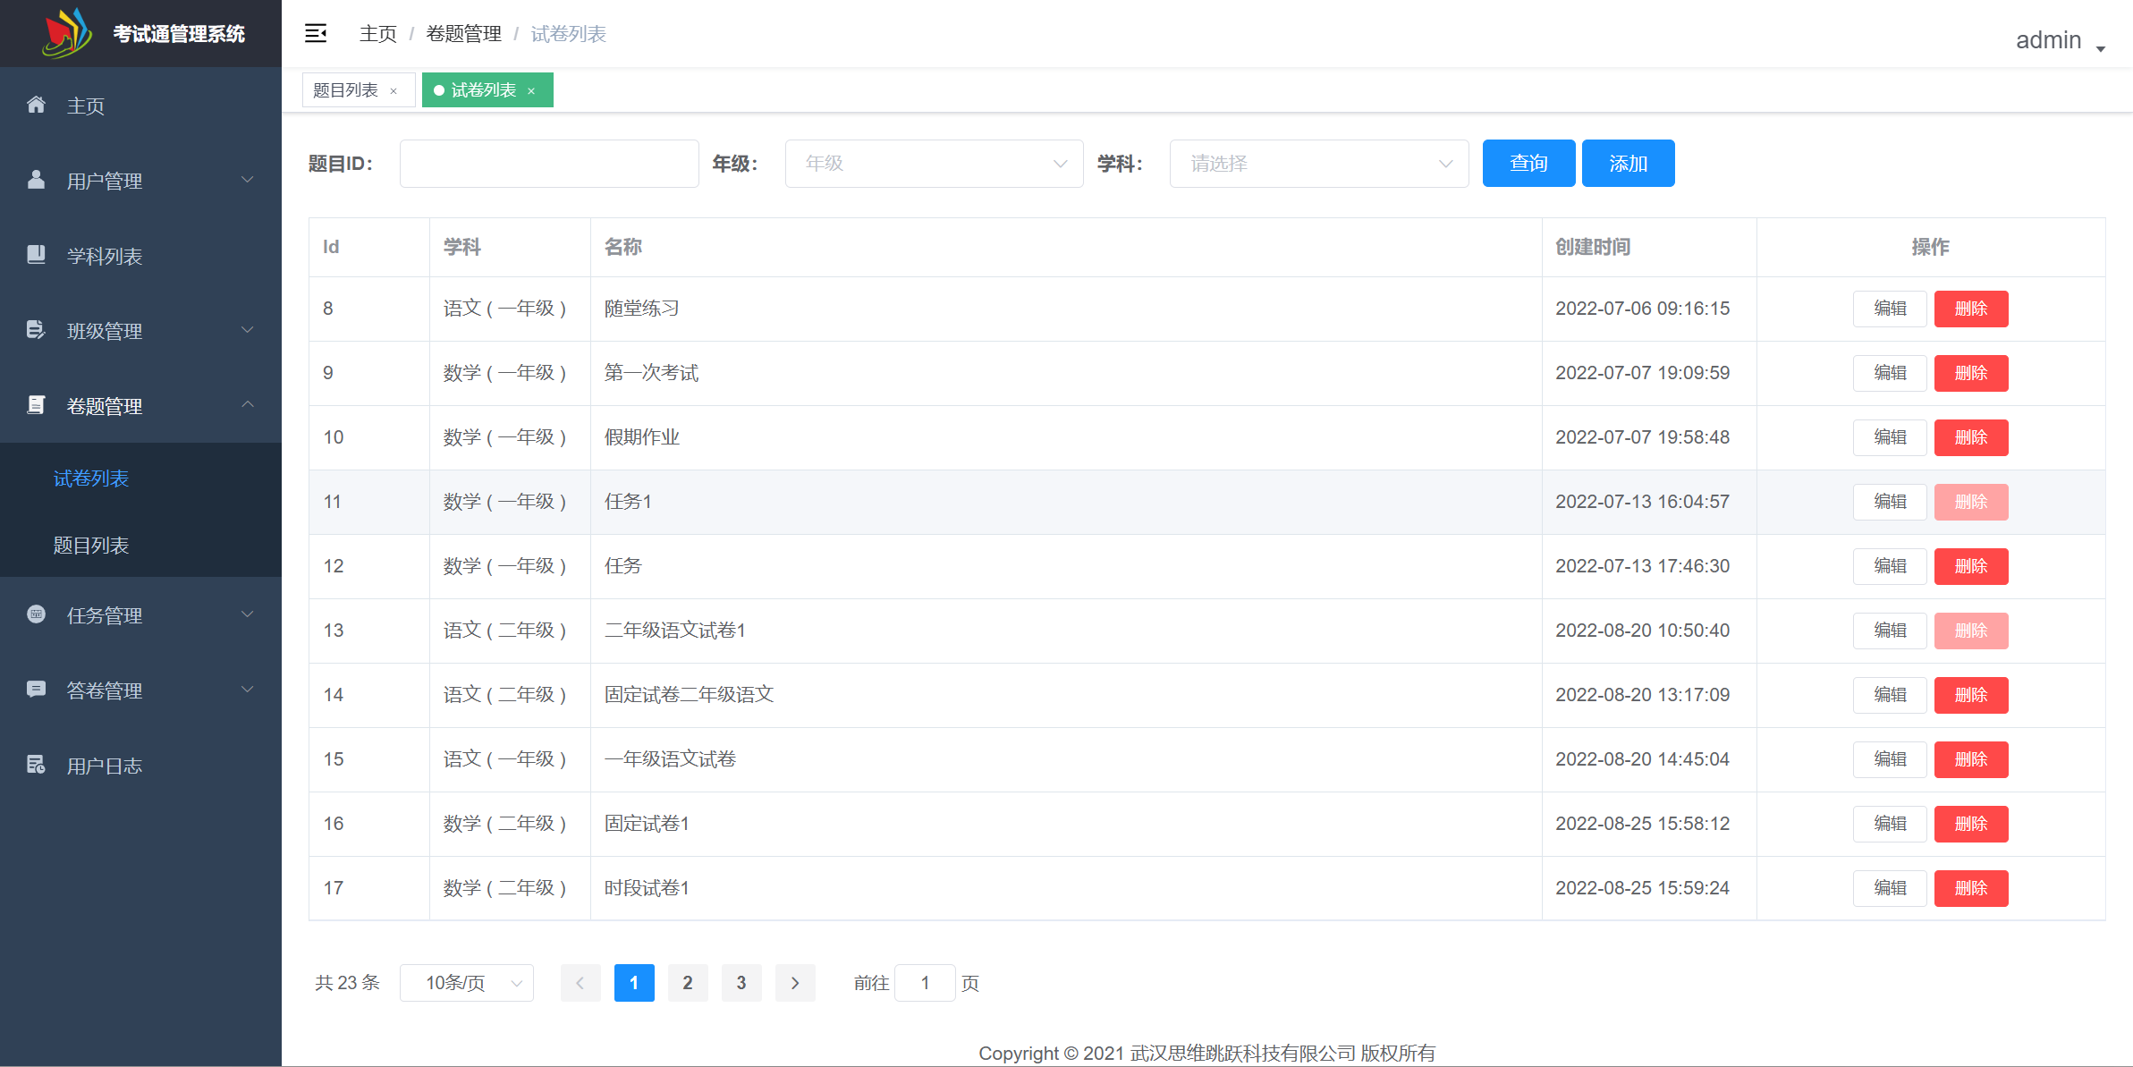Edit the 时段试卷1 paper

point(1890,888)
